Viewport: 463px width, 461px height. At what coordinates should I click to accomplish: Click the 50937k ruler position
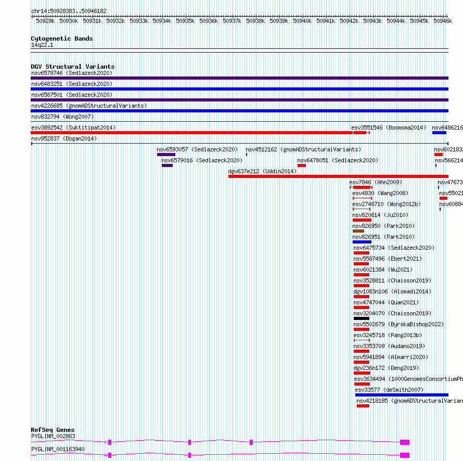tap(232, 21)
